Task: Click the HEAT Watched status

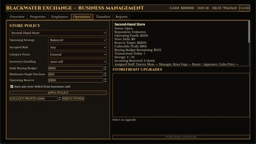Action: pyautogui.click(x=224, y=8)
